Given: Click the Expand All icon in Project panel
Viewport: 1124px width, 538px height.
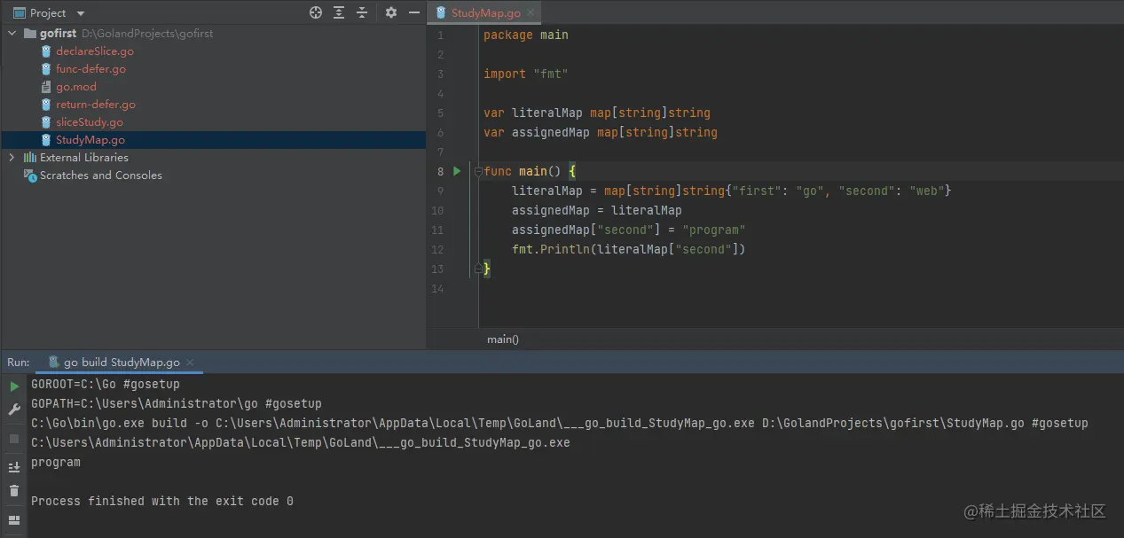Looking at the screenshot, I should pyautogui.click(x=339, y=12).
